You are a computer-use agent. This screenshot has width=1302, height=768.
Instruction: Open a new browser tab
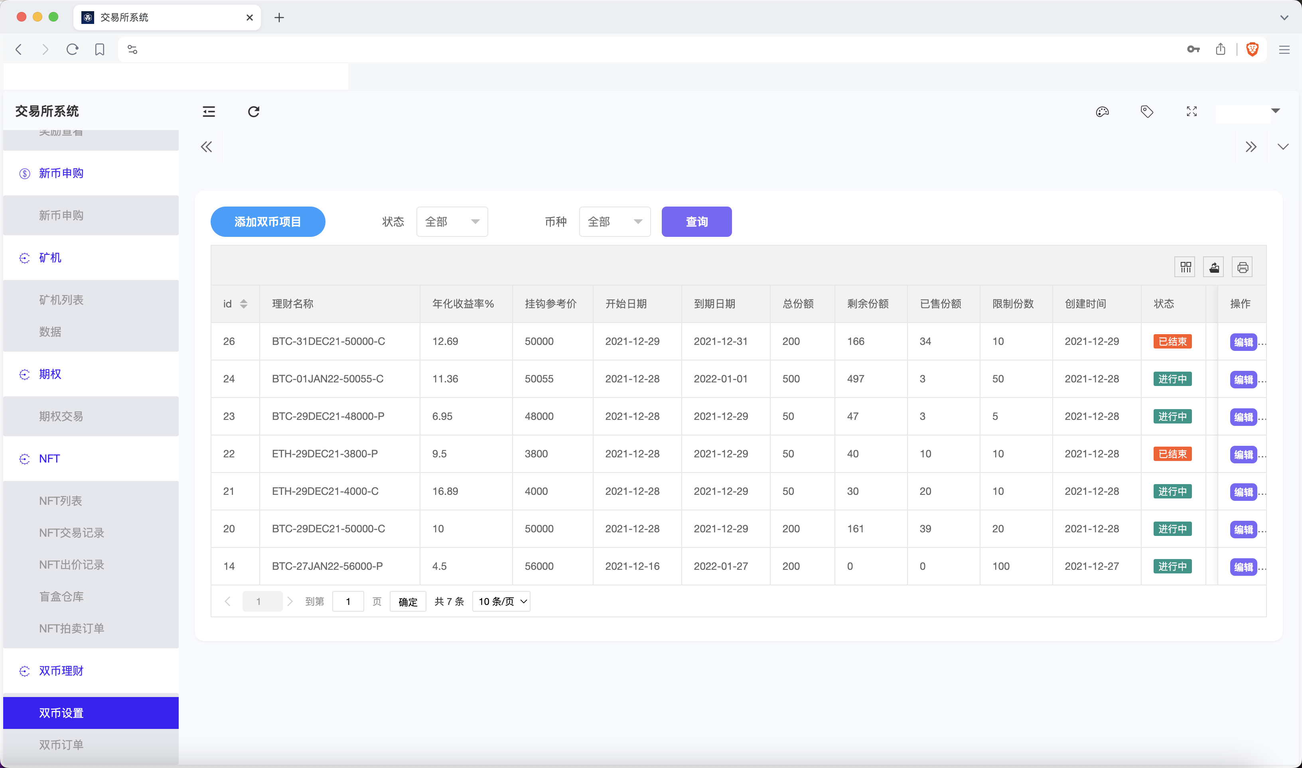pyautogui.click(x=279, y=18)
